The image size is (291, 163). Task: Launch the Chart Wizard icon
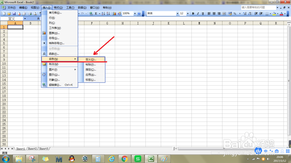pos(114,14)
